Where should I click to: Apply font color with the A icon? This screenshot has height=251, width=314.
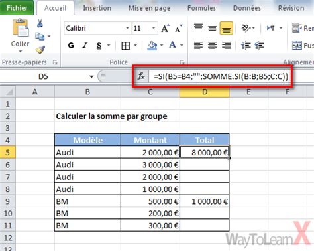(x=172, y=45)
